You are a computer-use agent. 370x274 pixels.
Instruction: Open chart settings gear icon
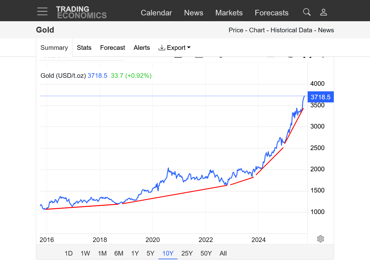click(320, 239)
